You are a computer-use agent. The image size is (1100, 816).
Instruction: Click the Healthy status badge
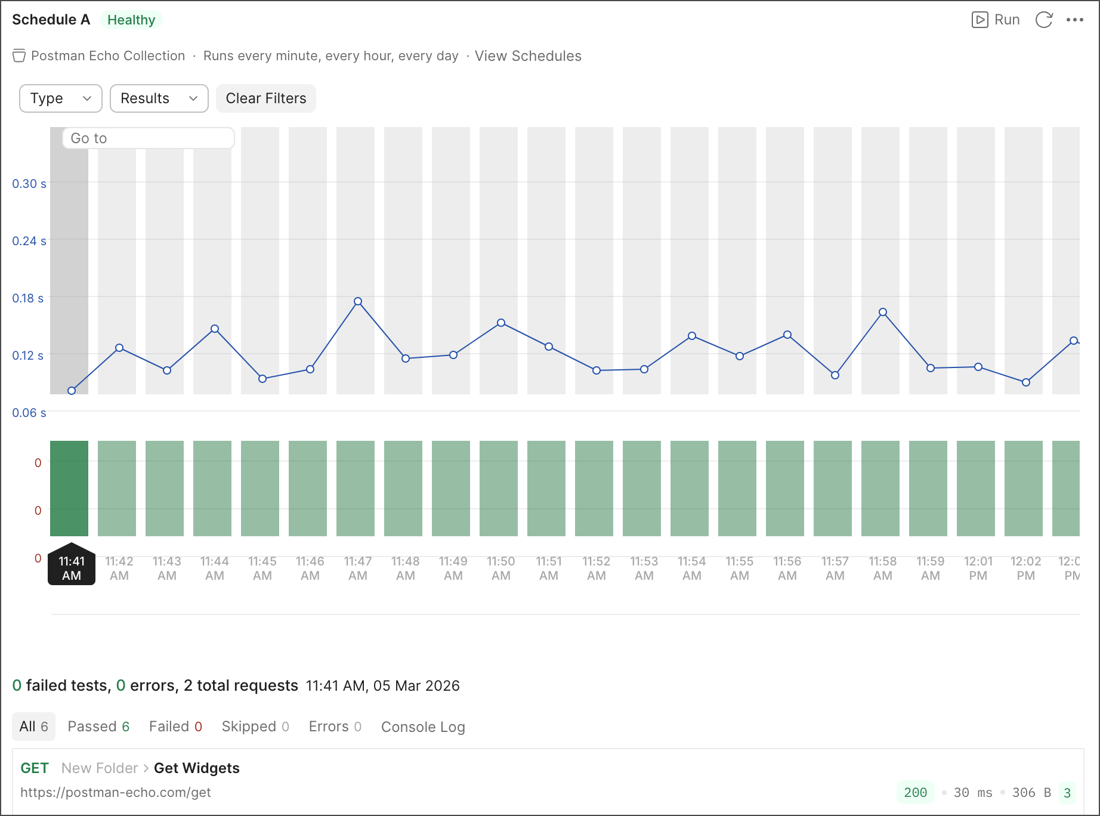131,20
